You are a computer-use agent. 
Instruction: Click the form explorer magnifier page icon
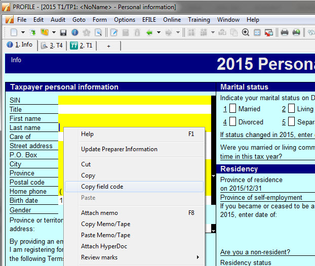click(x=98, y=32)
